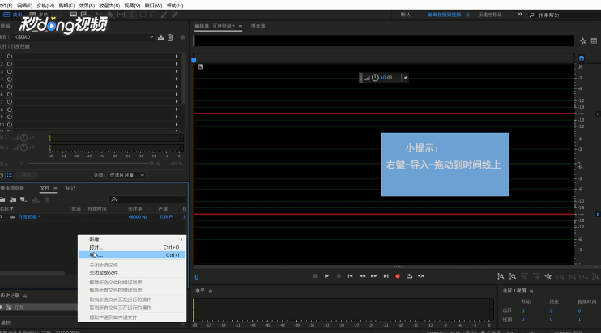Choose 导入 (Ctrl+I) in context menu
This screenshot has width=601, height=333.
coord(132,255)
